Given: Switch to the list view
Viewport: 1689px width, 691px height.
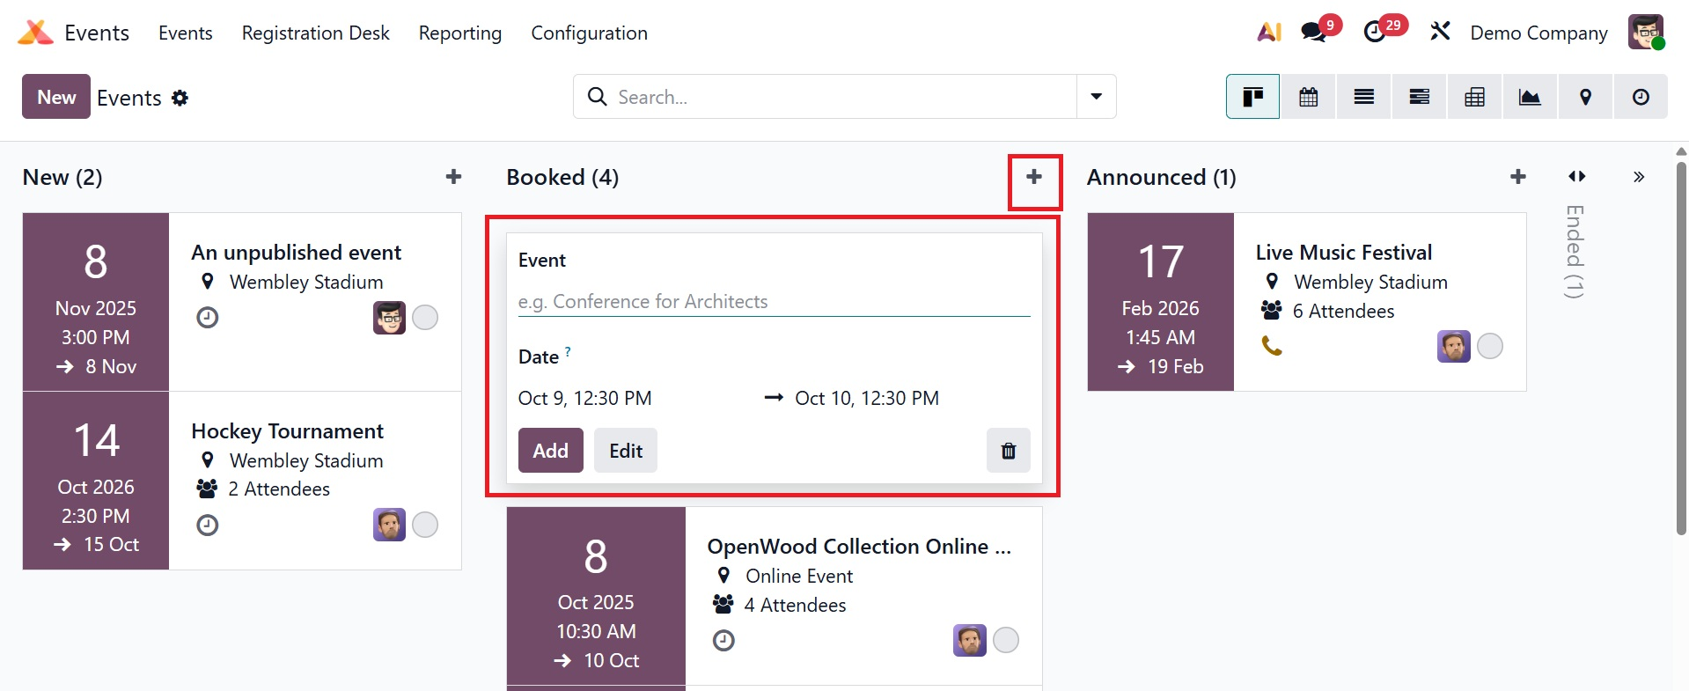Looking at the screenshot, I should 1363,97.
